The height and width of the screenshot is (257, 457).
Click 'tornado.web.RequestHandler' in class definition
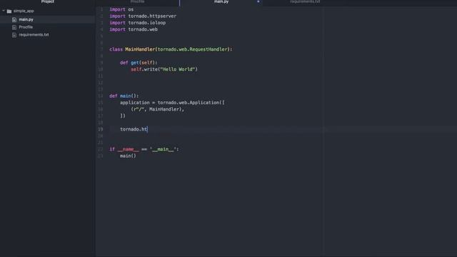coord(192,49)
